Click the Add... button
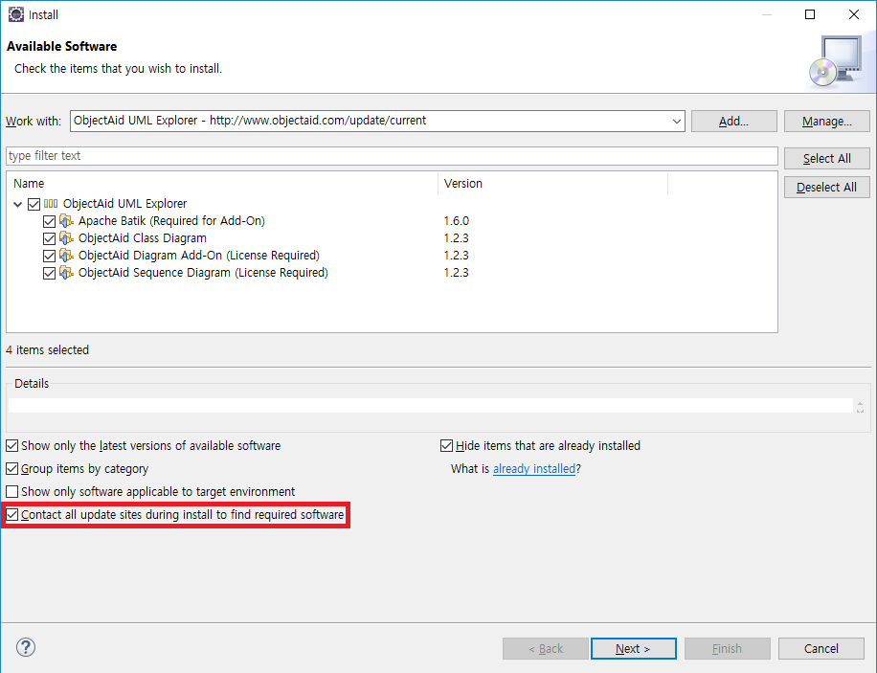Screen dimensions: 877x673 (x=733, y=122)
